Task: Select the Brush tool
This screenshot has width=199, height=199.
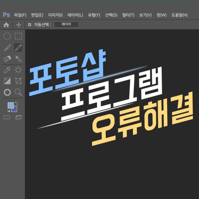Action: (x=7, y=48)
